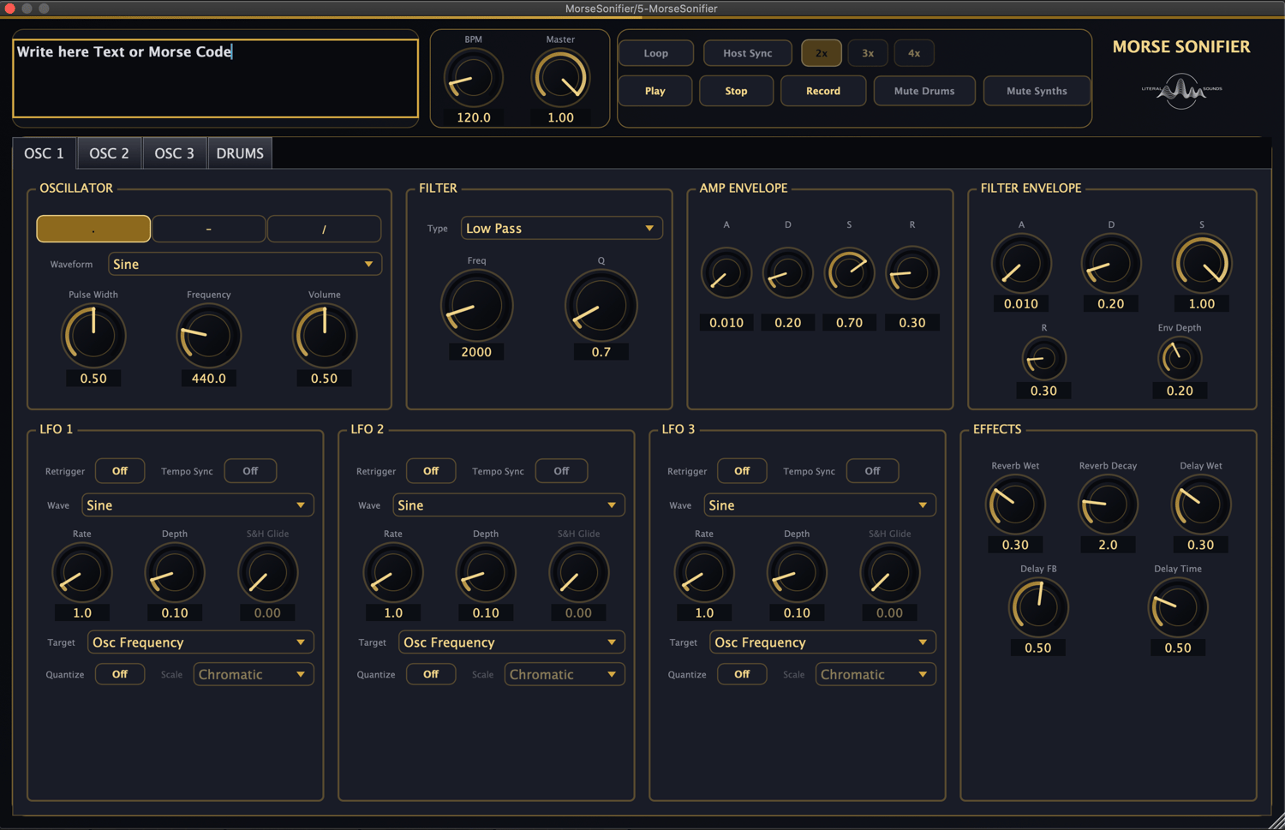
Task: Toggle LFO 3 Tempo Sync button
Action: click(872, 471)
